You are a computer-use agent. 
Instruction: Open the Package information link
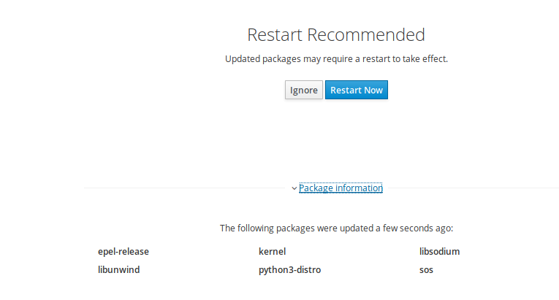pos(341,188)
